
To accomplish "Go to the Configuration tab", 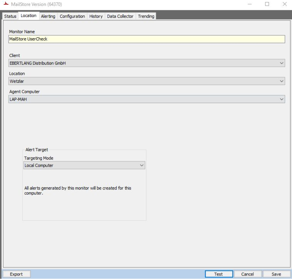I will [72, 16].
